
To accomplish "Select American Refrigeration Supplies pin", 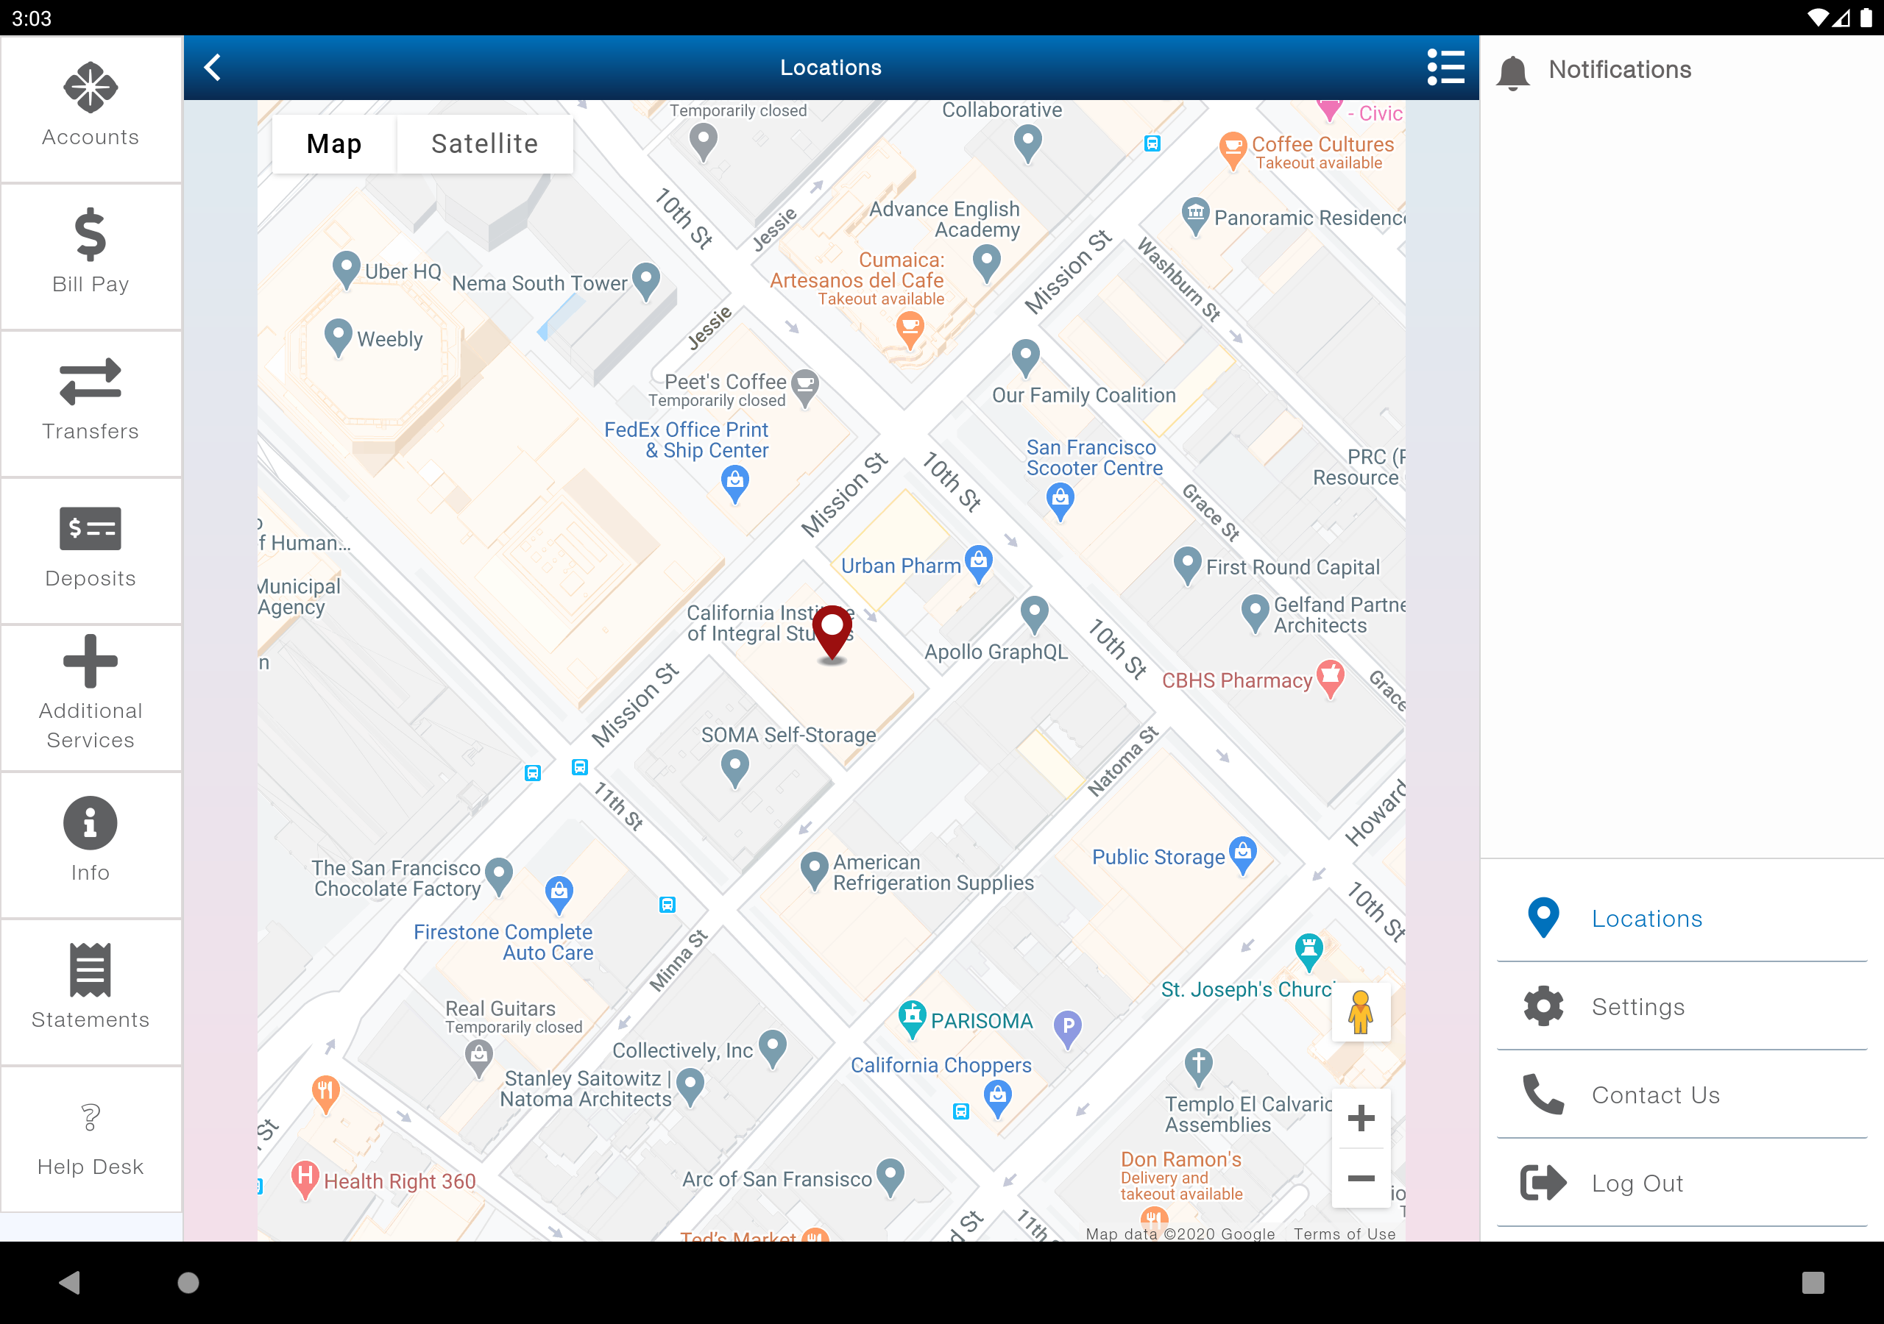I will pyautogui.click(x=813, y=870).
